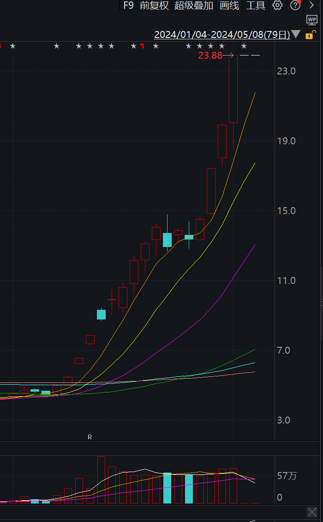Open the F9 panel
The width and height of the screenshot is (323, 522).
[x=128, y=6]
